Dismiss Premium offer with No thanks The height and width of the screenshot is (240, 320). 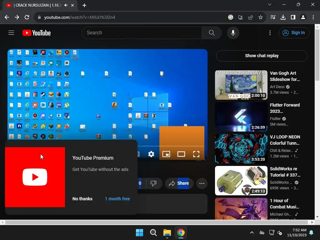(82, 199)
